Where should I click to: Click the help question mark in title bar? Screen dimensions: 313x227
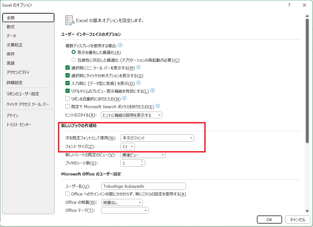[289, 5]
